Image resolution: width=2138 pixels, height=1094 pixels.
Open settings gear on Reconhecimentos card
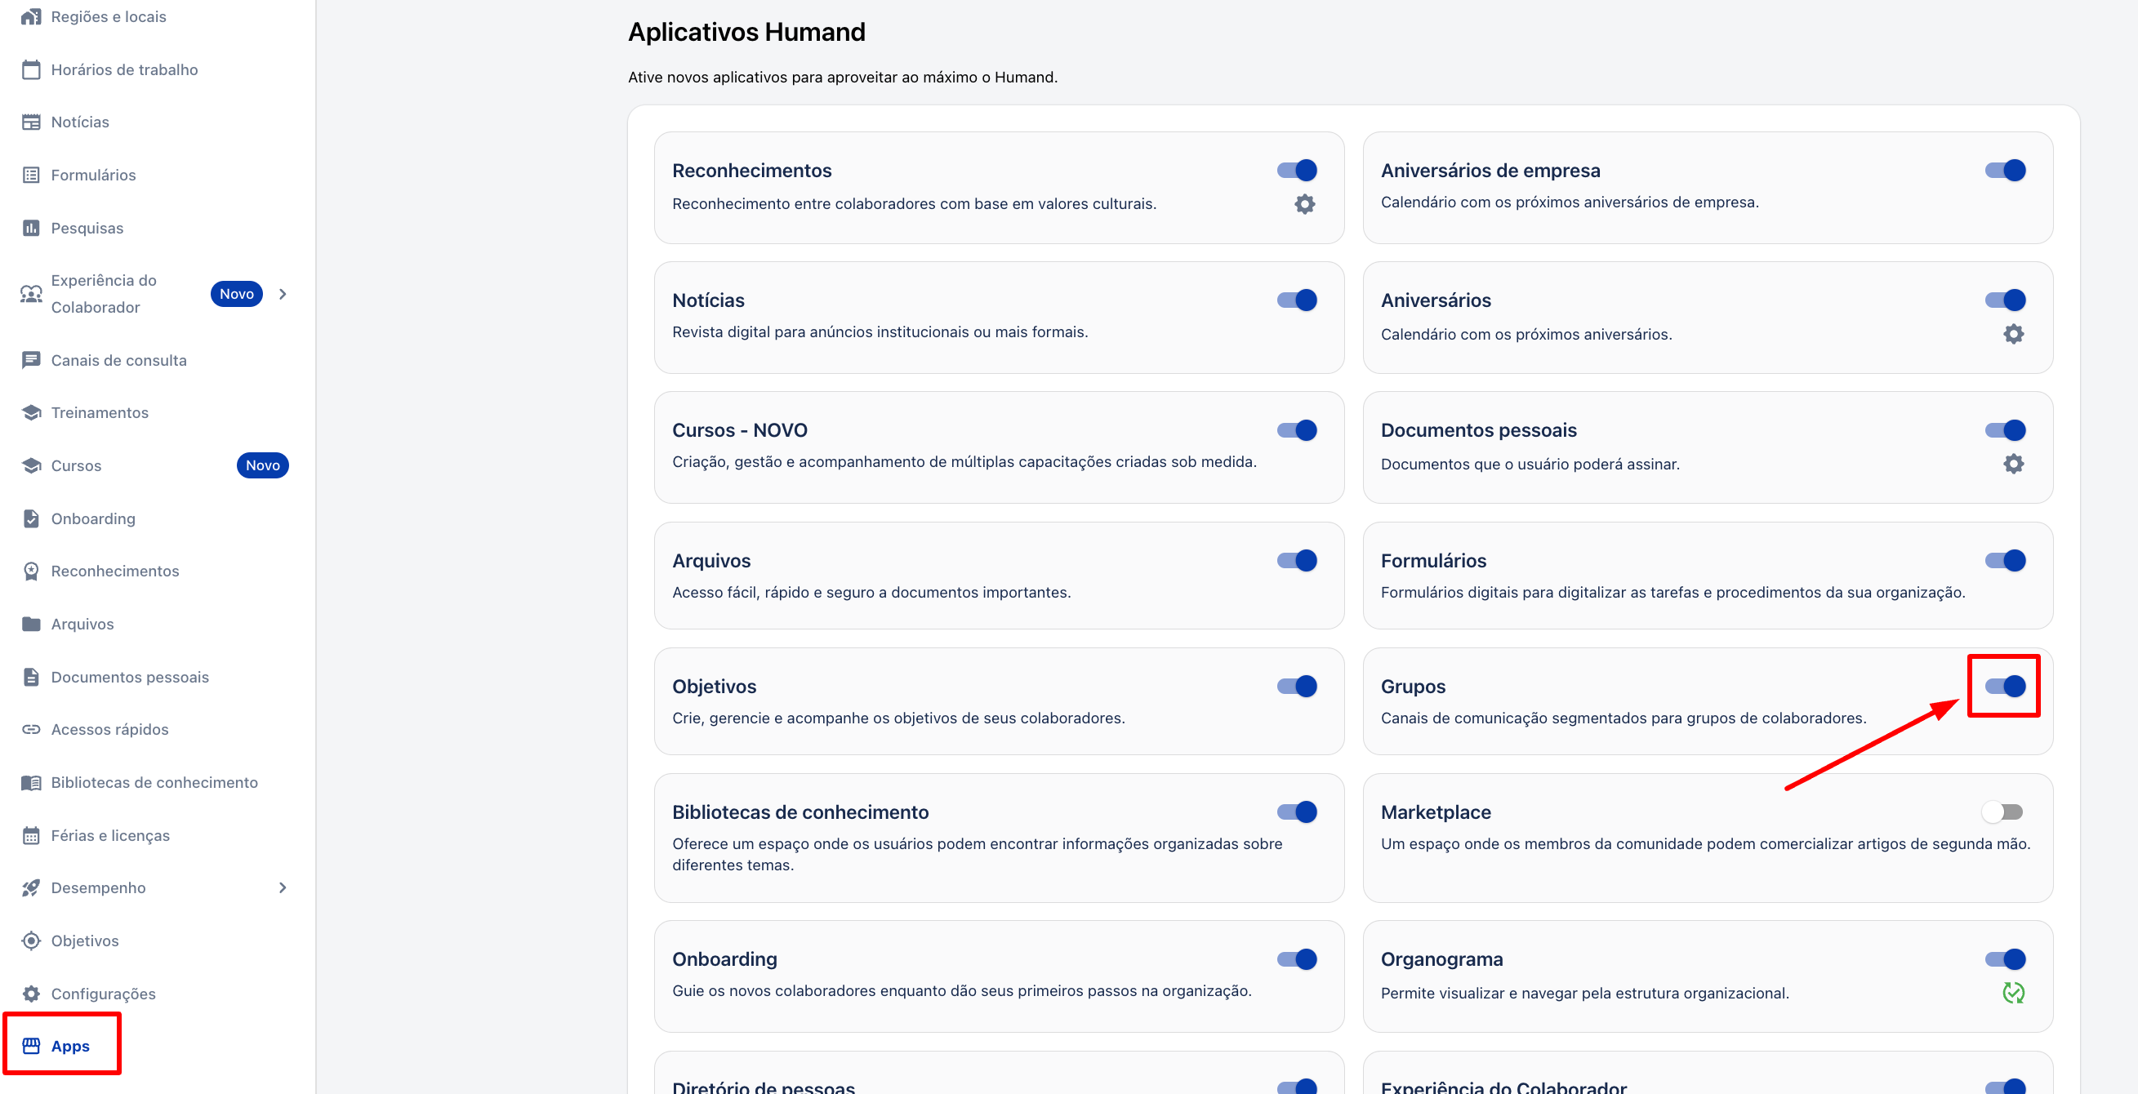pos(1305,204)
